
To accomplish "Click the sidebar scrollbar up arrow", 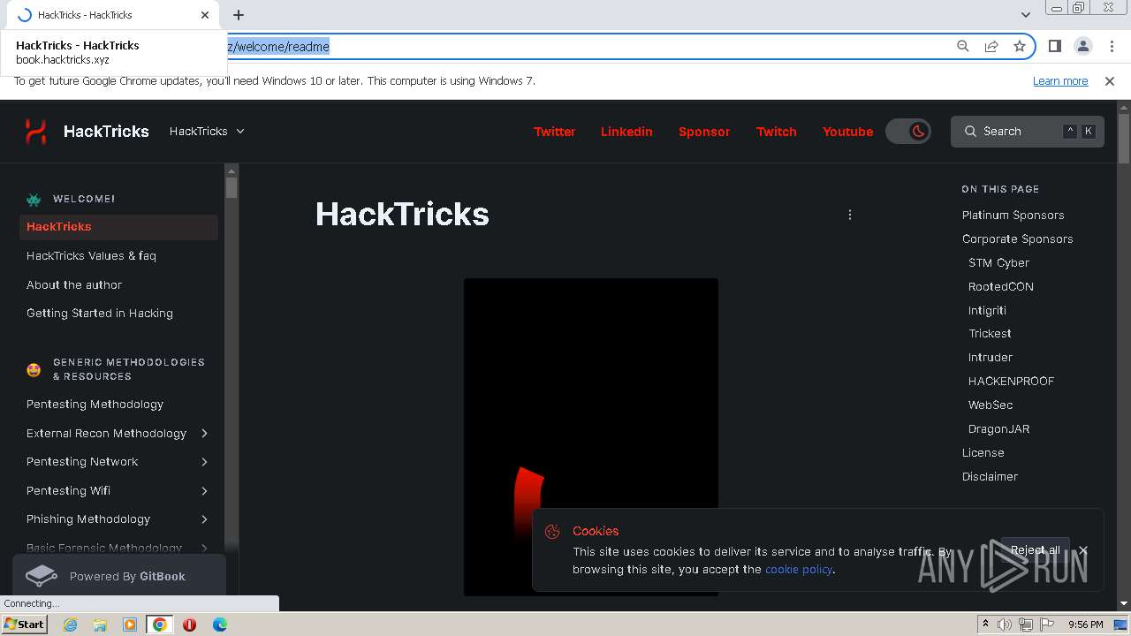I will (232, 170).
